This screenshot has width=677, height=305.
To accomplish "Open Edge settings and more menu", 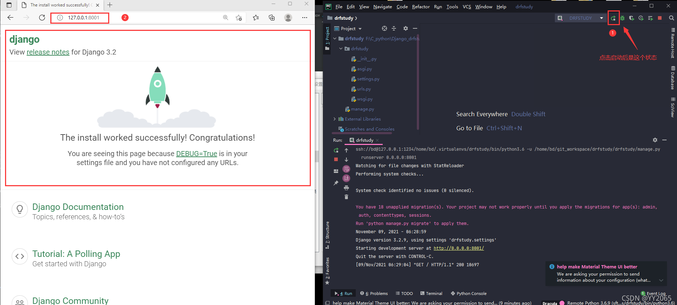I will click(305, 18).
